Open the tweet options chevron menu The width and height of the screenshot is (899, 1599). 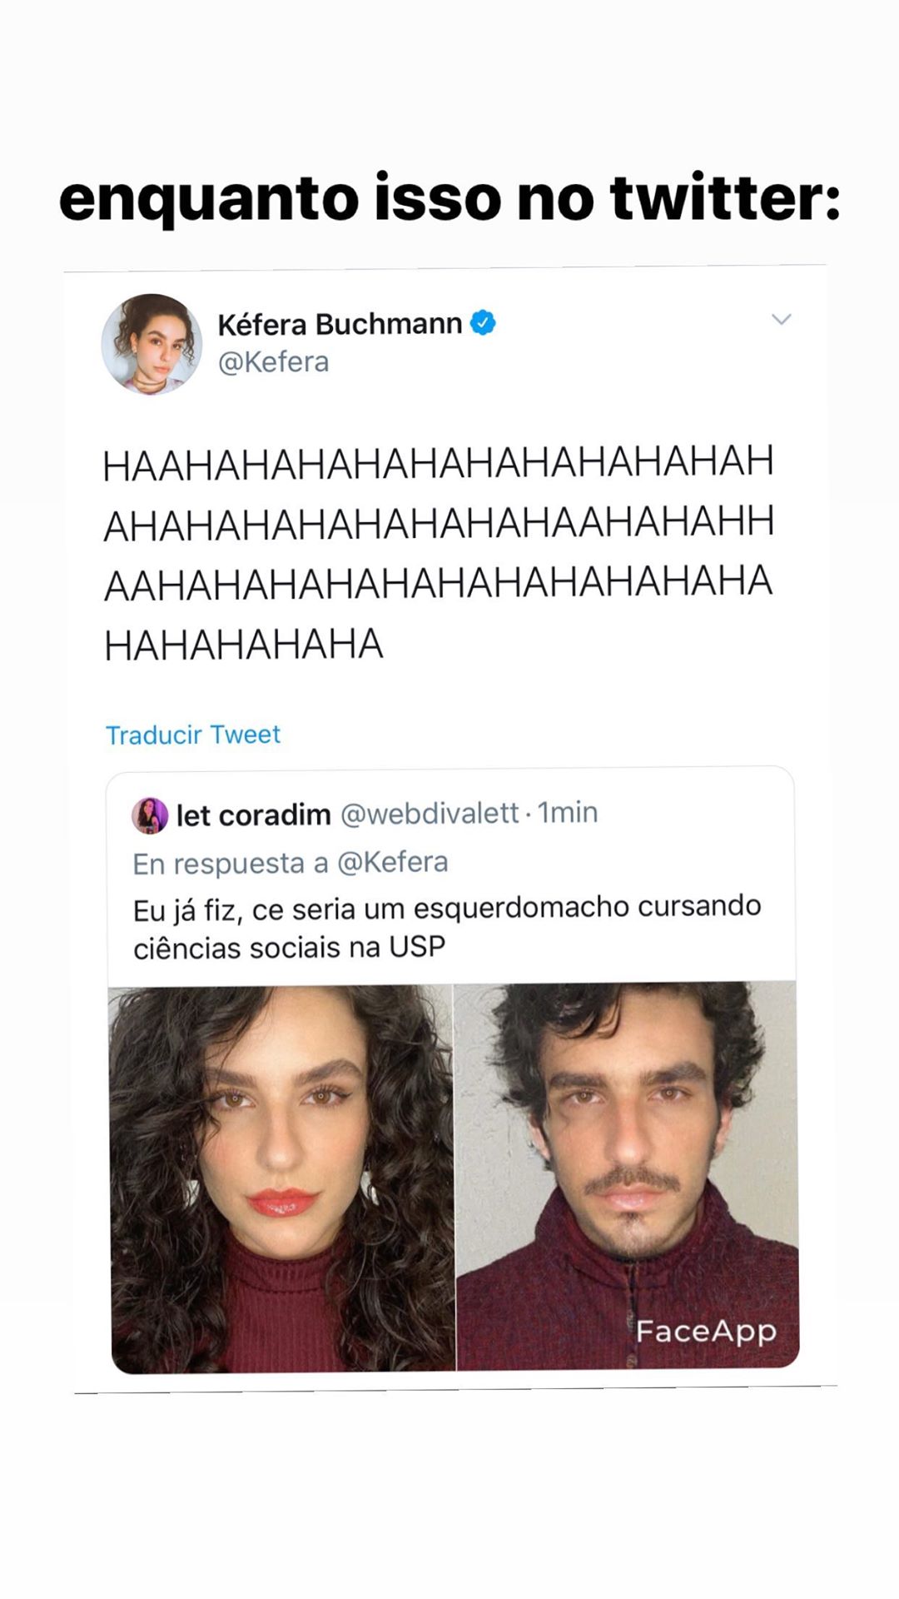[781, 319]
